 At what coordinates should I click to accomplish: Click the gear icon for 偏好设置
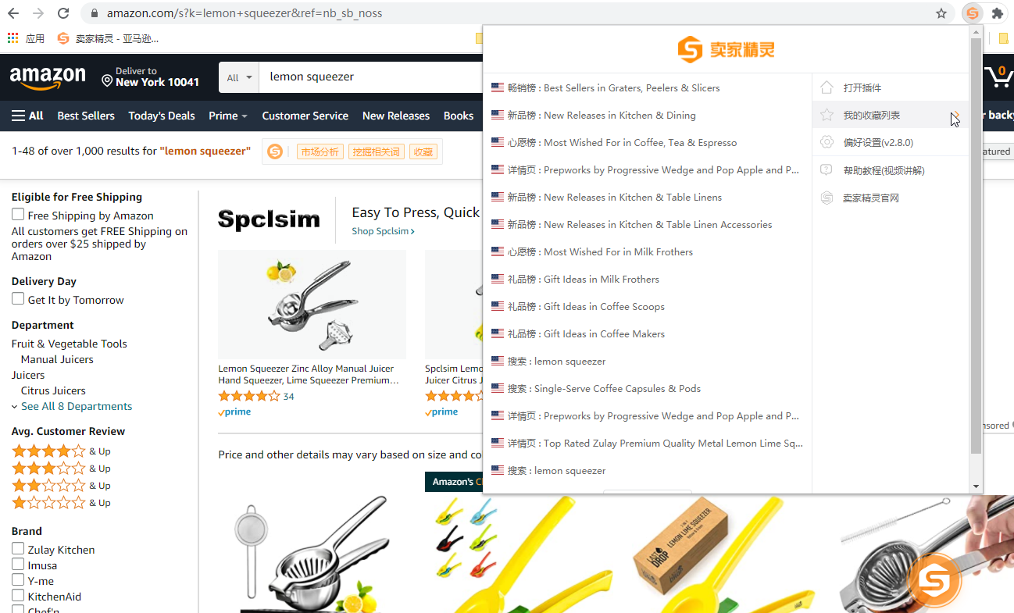click(827, 142)
